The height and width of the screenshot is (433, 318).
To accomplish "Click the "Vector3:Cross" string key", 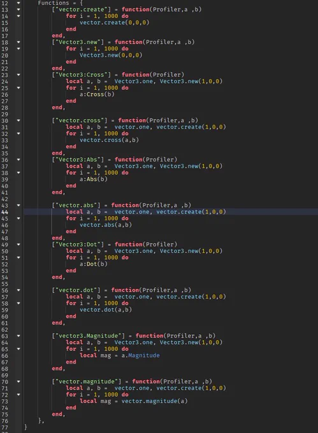I will click(81, 75).
